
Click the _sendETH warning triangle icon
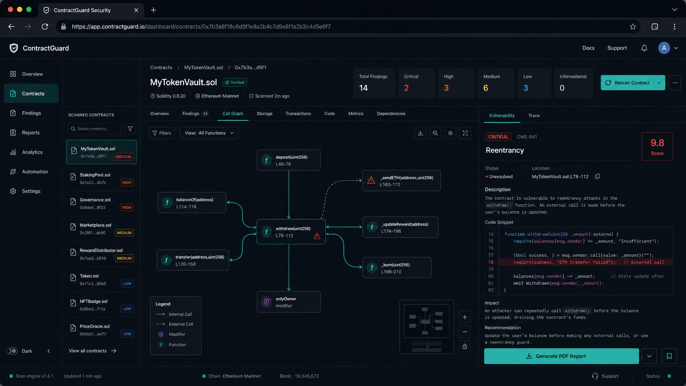click(371, 180)
